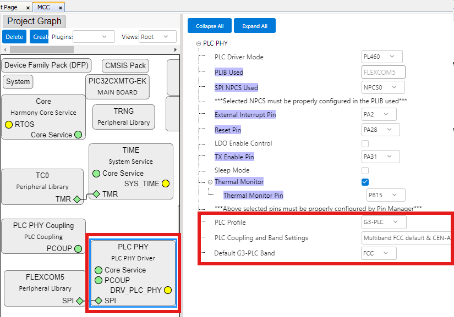
Task: Click the green Core Service circle in Core
Action: pyautogui.click(x=78, y=135)
